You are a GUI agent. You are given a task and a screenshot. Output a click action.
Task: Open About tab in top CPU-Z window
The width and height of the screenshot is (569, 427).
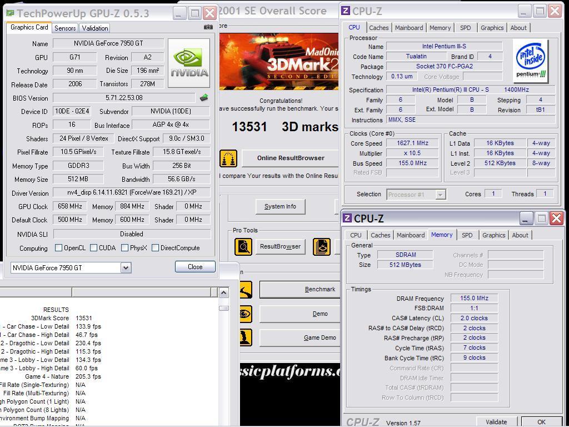(518, 28)
